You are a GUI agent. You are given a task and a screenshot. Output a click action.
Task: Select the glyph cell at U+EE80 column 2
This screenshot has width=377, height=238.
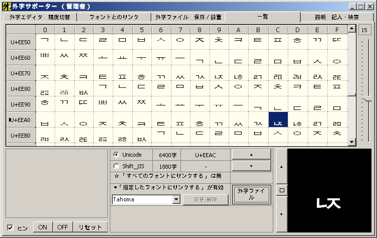(x=83, y=88)
